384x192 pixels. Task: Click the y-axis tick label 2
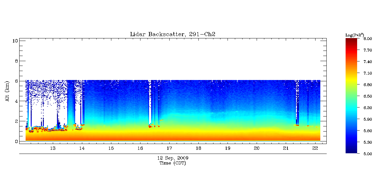(x=16, y=121)
